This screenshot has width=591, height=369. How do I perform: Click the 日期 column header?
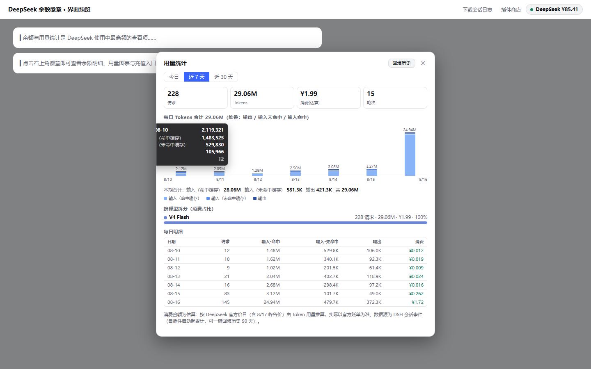(x=172, y=242)
